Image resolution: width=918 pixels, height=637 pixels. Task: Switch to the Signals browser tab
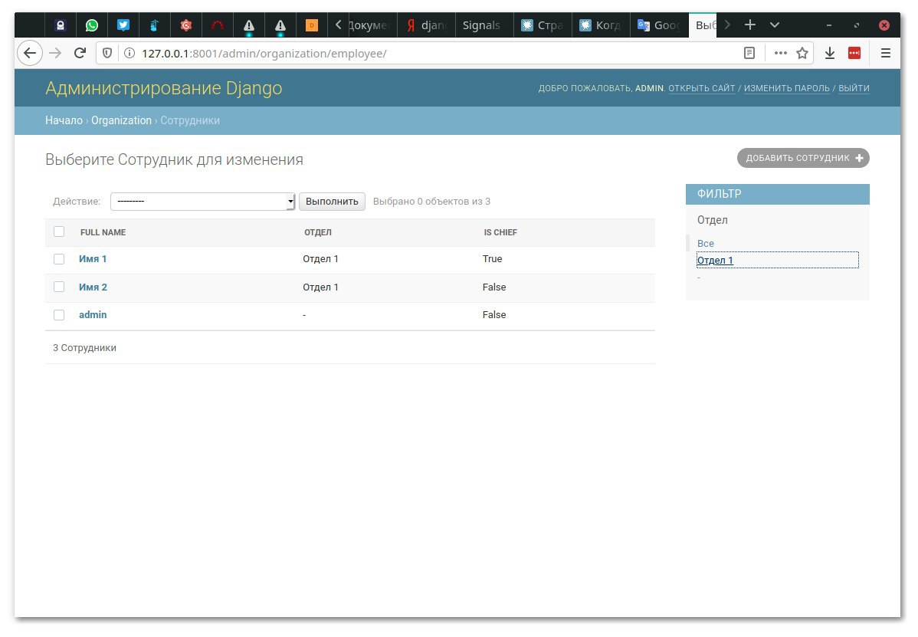coord(481,25)
